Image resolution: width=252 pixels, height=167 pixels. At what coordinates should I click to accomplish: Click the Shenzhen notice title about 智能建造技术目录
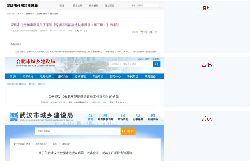[x=65, y=25]
